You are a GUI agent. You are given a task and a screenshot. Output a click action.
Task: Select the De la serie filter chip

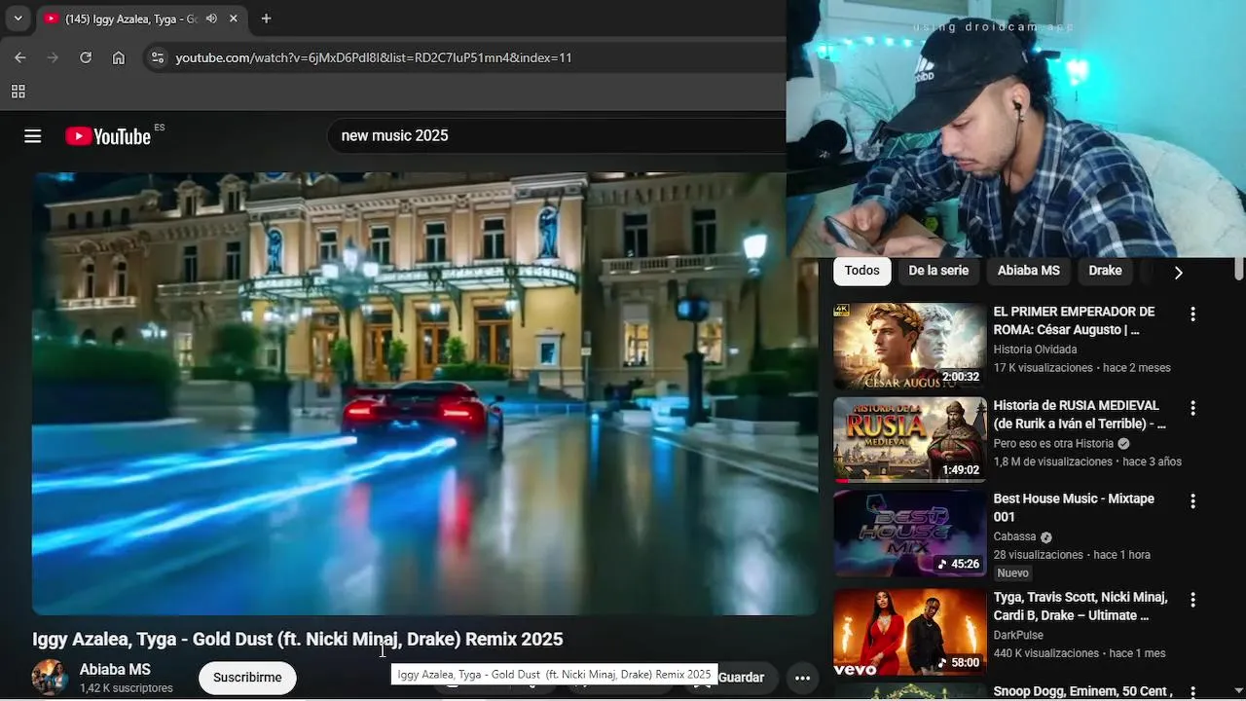938,271
